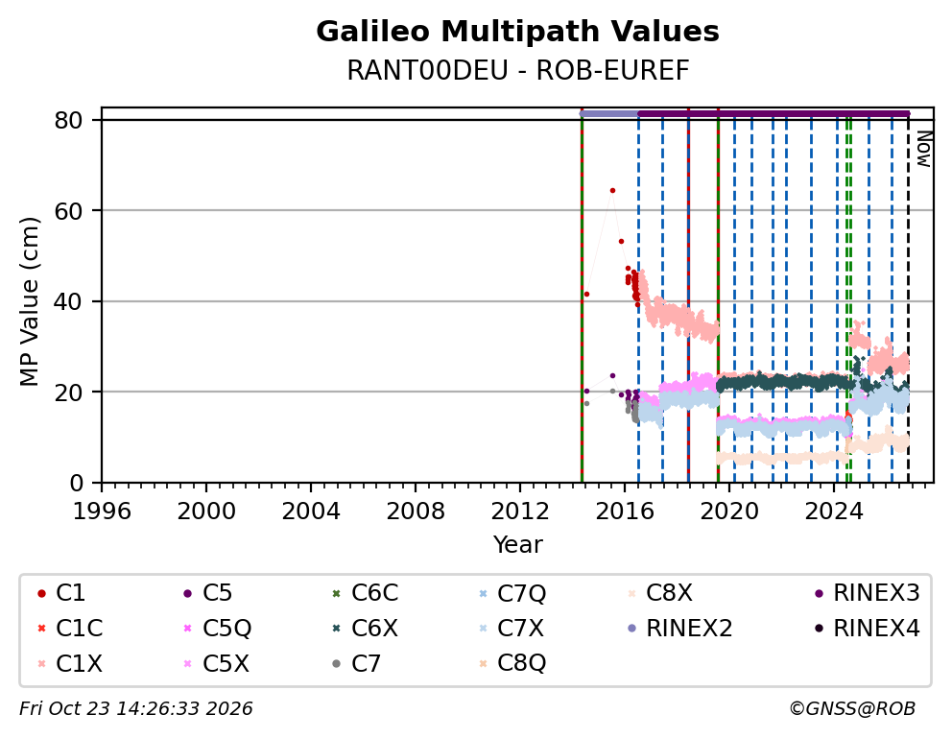
Task: Click the dark teal C6X legend marker
Action: tap(336, 629)
